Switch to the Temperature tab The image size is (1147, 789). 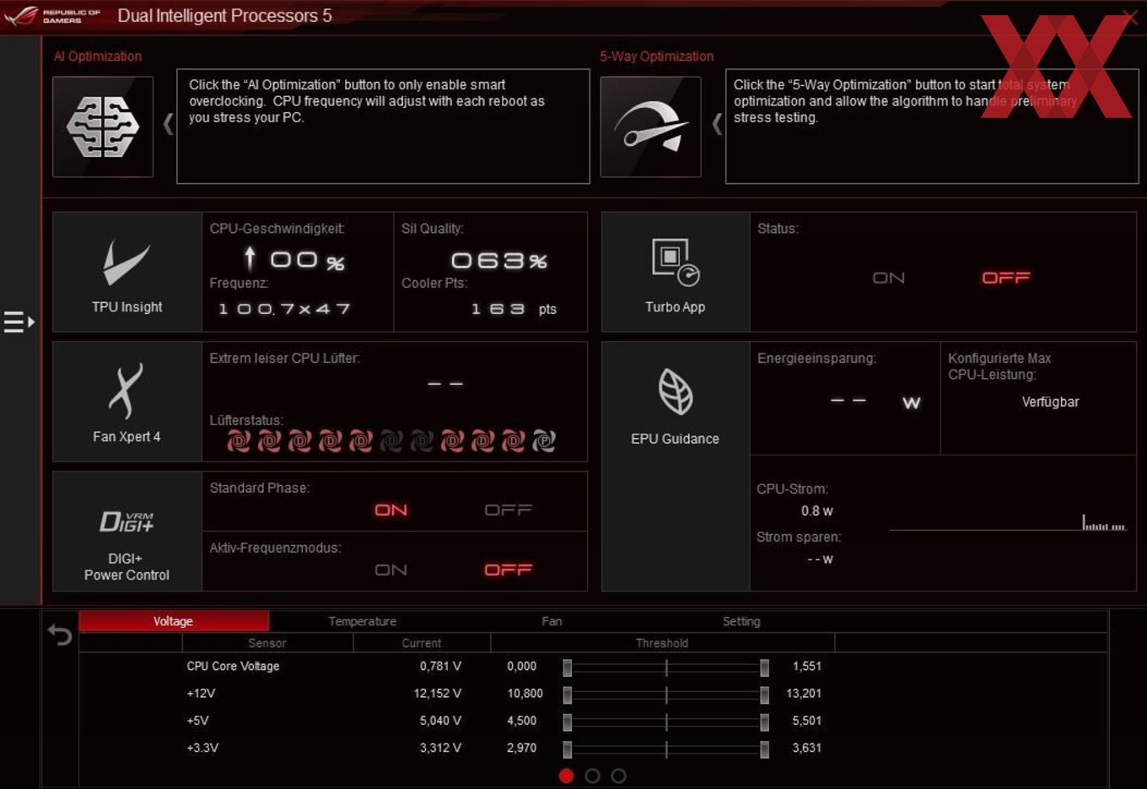pyautogui.click(x=363, y=621)
